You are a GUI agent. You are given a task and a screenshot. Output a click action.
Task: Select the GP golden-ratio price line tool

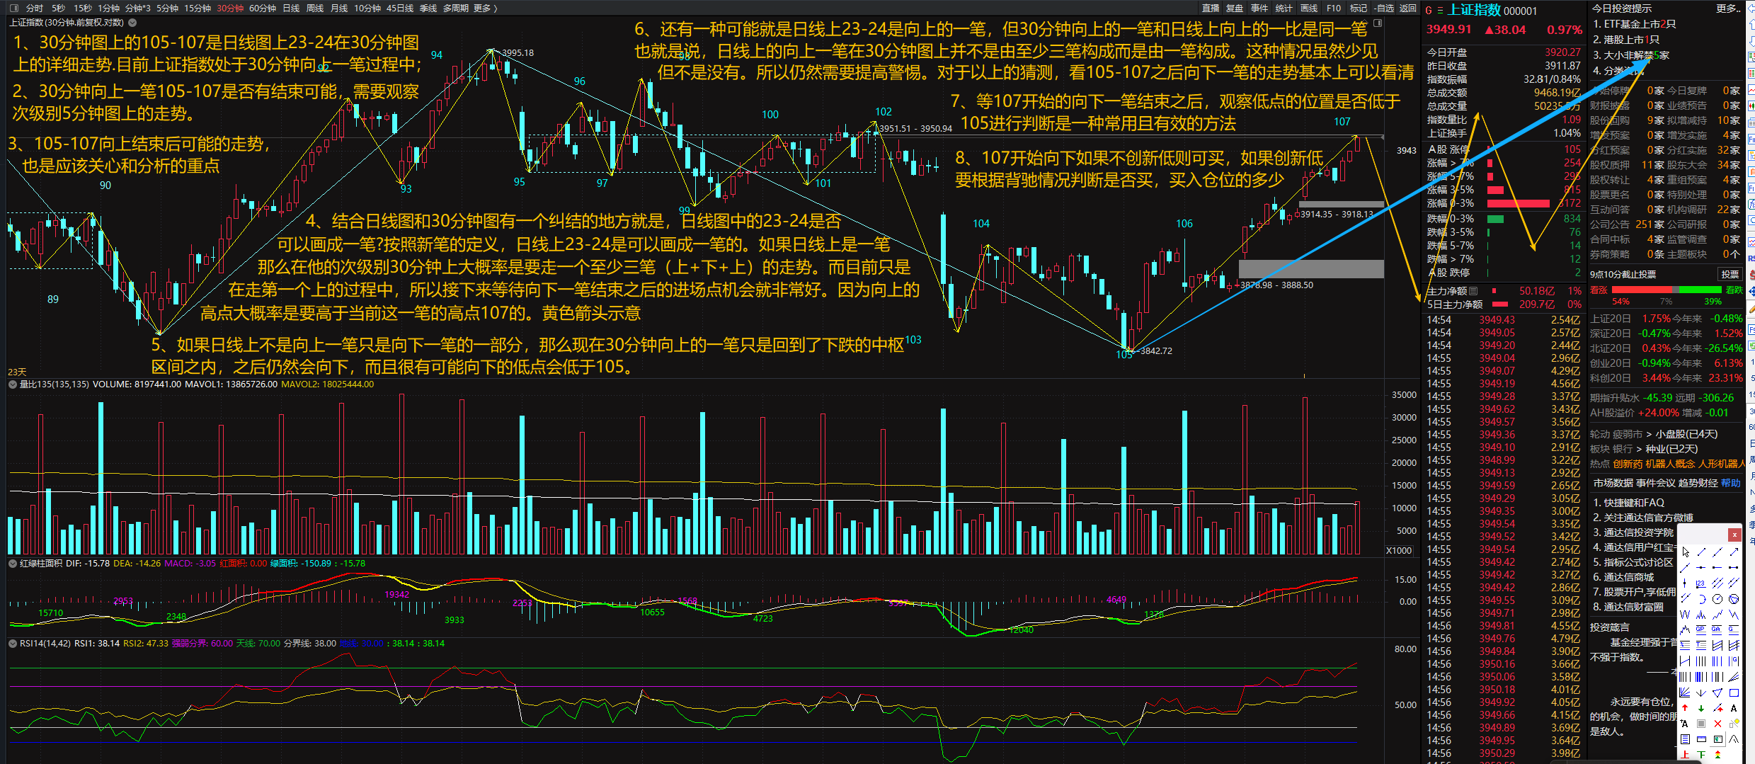pyautogui.click(x=1700, y=629)
